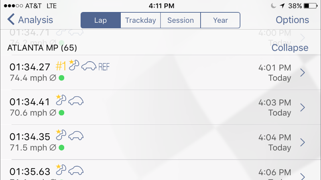Collapse the ATLANTA MP section
321x180 pixels.
[290, 48]
